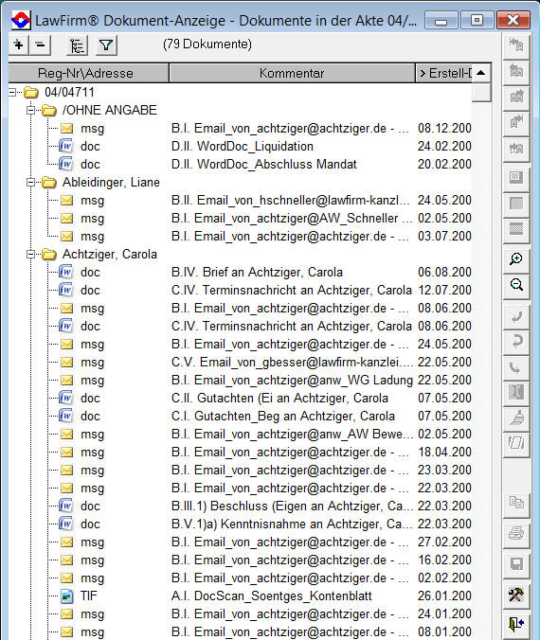Click the deskew page icon
The width and height of the screenshot is (540, 640).
tap(516, 443)
